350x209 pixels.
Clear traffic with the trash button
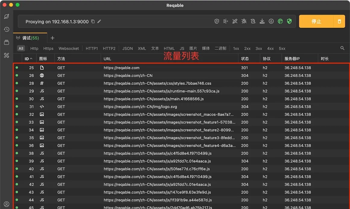(339, 21)
